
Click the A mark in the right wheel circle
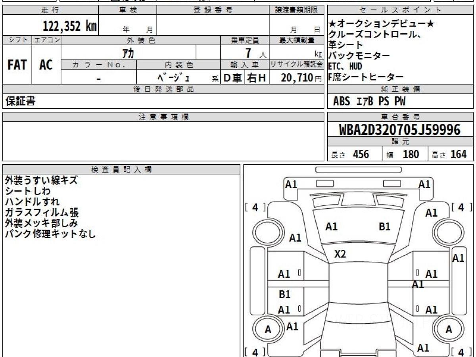coord(449,330)
